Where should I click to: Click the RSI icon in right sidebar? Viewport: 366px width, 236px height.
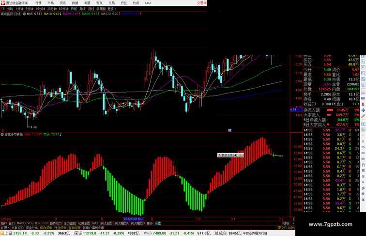coord(363,98)
